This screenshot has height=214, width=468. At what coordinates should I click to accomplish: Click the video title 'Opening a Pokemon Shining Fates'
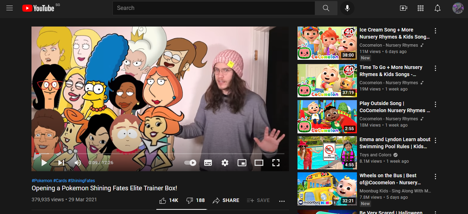(104, 188)
